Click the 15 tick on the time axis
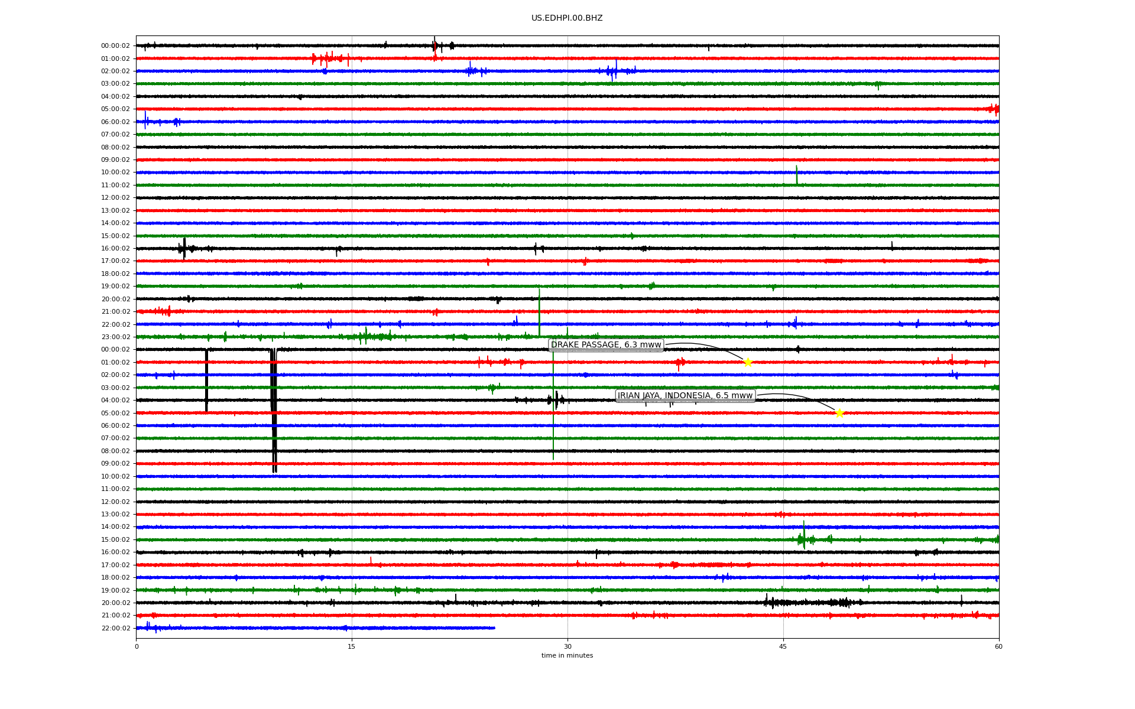This screenshot has width=1135, height=709. (x=352, y=646)
